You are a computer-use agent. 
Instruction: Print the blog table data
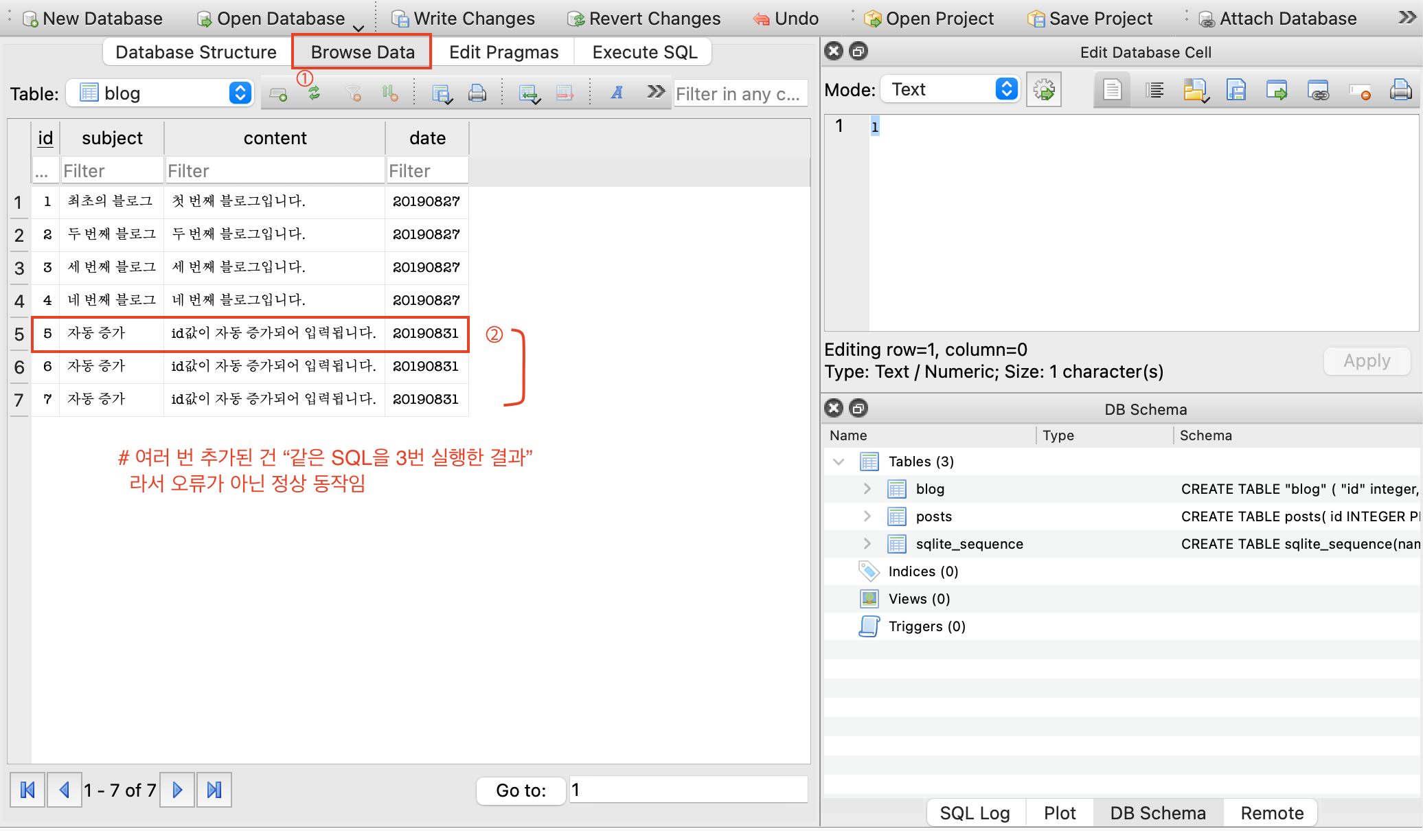point(477,93)
